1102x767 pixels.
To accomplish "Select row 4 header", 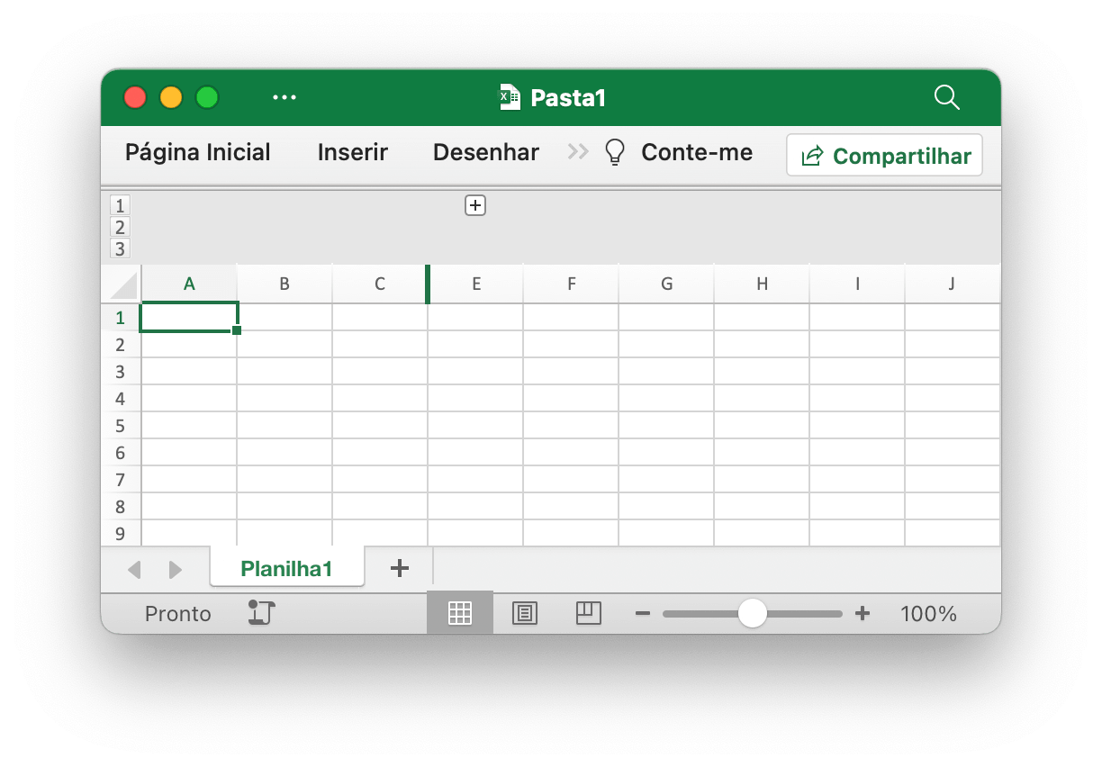I will pos(121,399).
